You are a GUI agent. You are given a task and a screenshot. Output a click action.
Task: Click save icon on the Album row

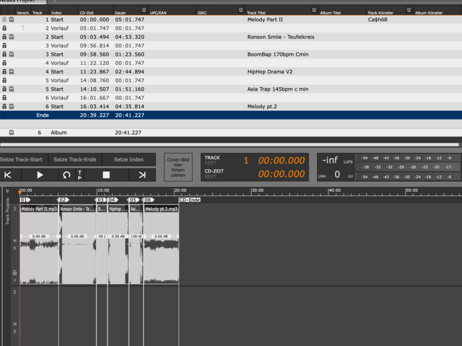tap(11, 132)
